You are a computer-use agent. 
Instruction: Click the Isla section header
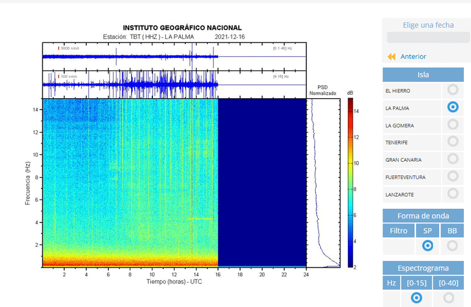point(423,75)
